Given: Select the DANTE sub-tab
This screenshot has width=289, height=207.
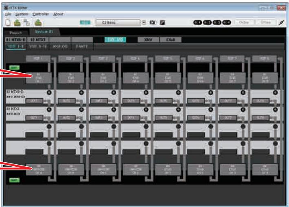Looking at the screenshot, I should [82, 46].
